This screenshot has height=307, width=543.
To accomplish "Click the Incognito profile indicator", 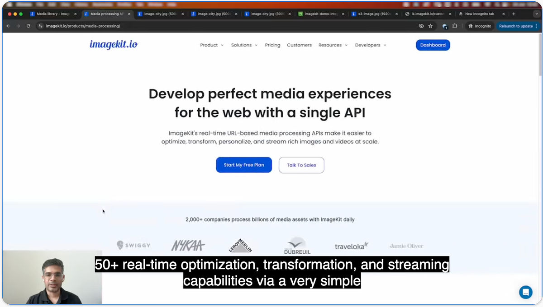I will tap(480, 26).
